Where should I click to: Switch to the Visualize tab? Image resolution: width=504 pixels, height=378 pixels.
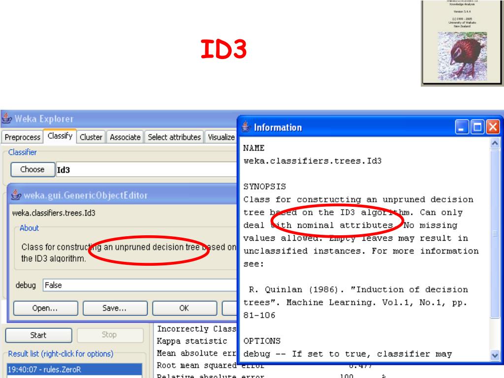(221, 137)
